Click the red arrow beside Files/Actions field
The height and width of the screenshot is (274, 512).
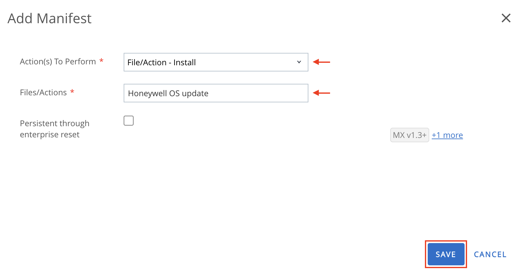click(321, 93)
